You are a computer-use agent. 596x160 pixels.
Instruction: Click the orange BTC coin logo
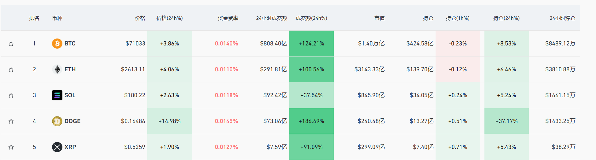click(x=57, y=44)
